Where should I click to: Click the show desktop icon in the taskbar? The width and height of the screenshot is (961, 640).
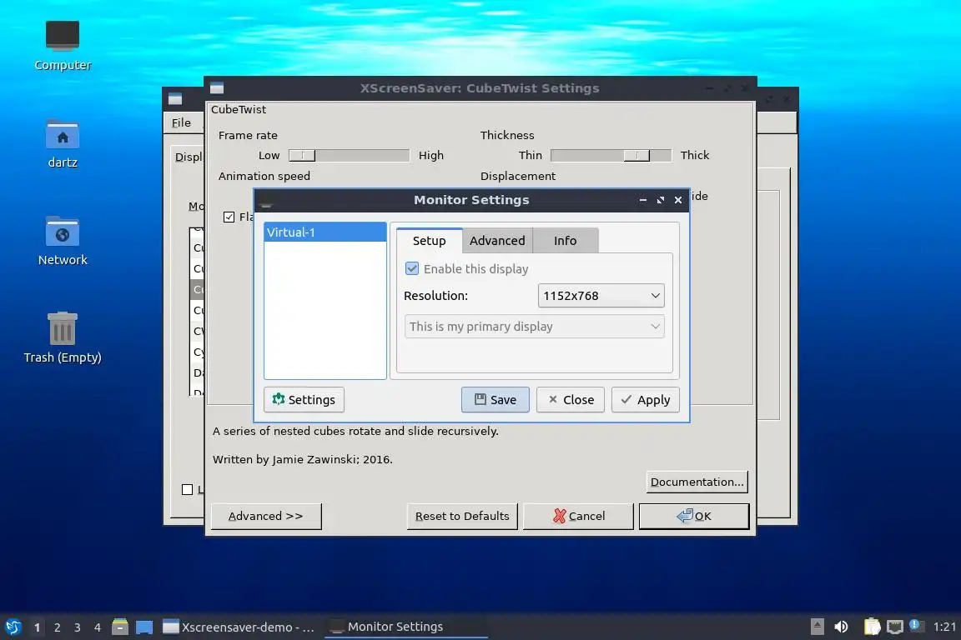pos(144,627)
